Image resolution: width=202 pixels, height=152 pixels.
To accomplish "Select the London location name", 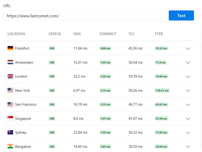I will (21, 76).
